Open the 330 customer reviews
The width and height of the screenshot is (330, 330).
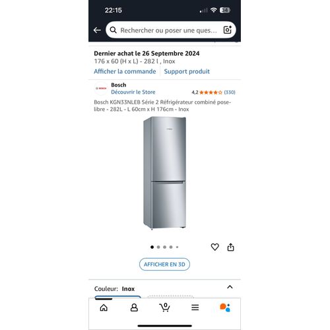230,92
